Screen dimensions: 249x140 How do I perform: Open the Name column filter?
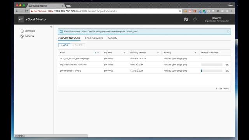98,52
